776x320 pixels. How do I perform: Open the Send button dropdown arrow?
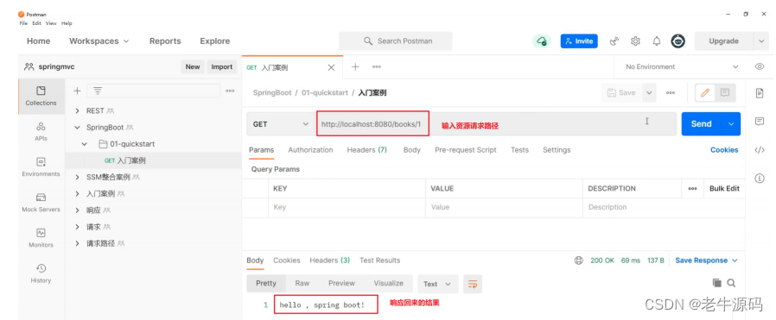coord(731,124)
